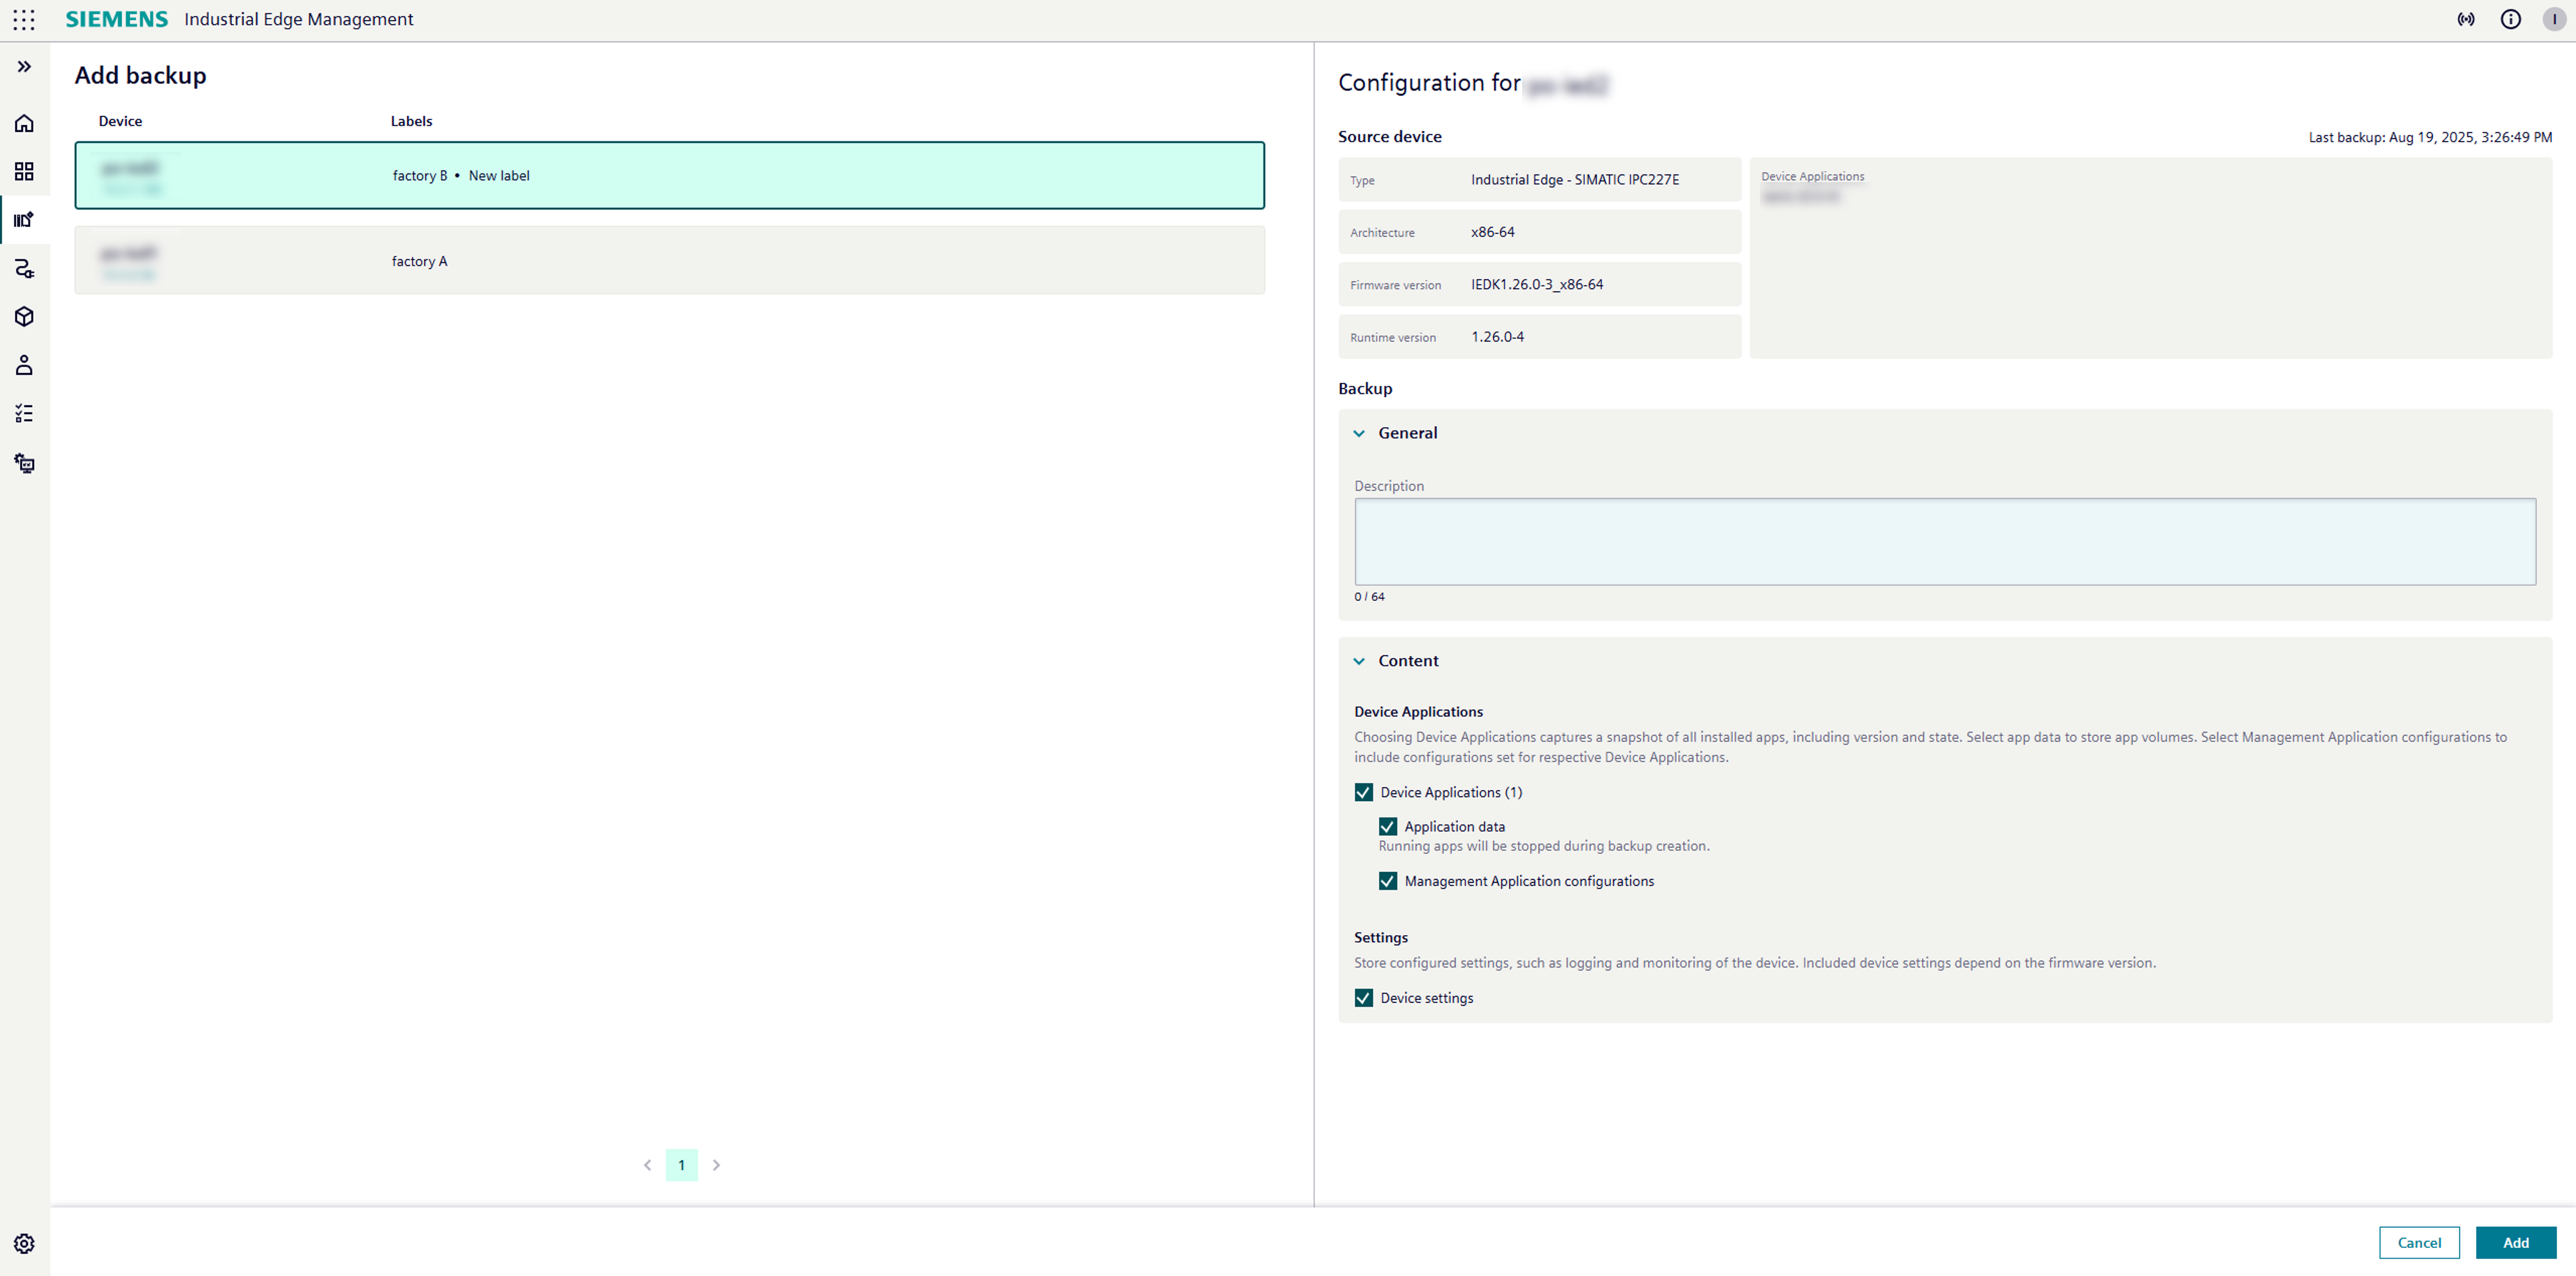Click the broadcast signal icon in the header
This screenshot has height=1276, width=2576.
(2466, 20)
